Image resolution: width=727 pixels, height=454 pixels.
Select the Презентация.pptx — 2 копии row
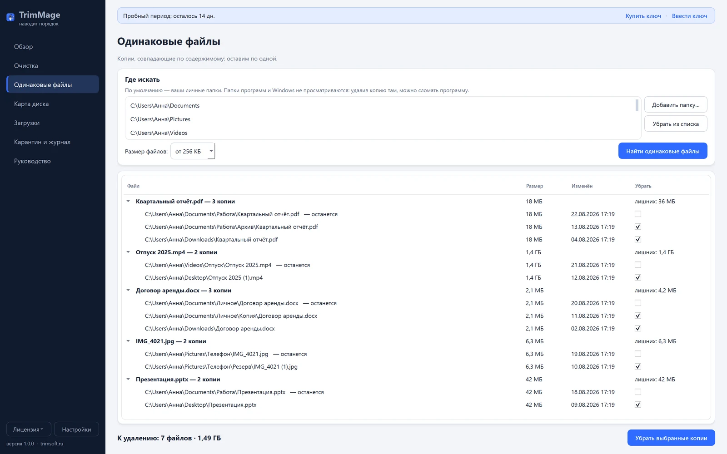416,379
